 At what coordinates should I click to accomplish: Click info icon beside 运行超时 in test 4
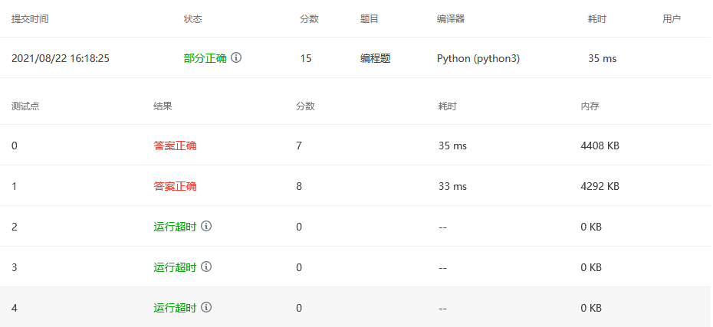click(206, 307)
